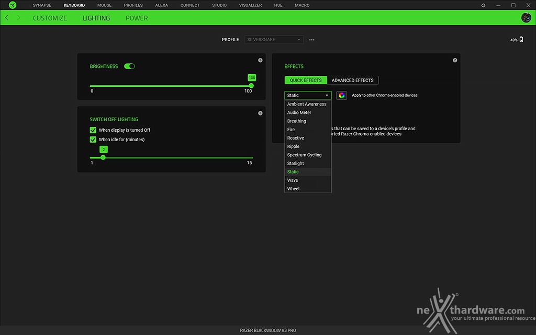Pick the Ripple effect
This screenshot has width=536, height=335.
308,146
